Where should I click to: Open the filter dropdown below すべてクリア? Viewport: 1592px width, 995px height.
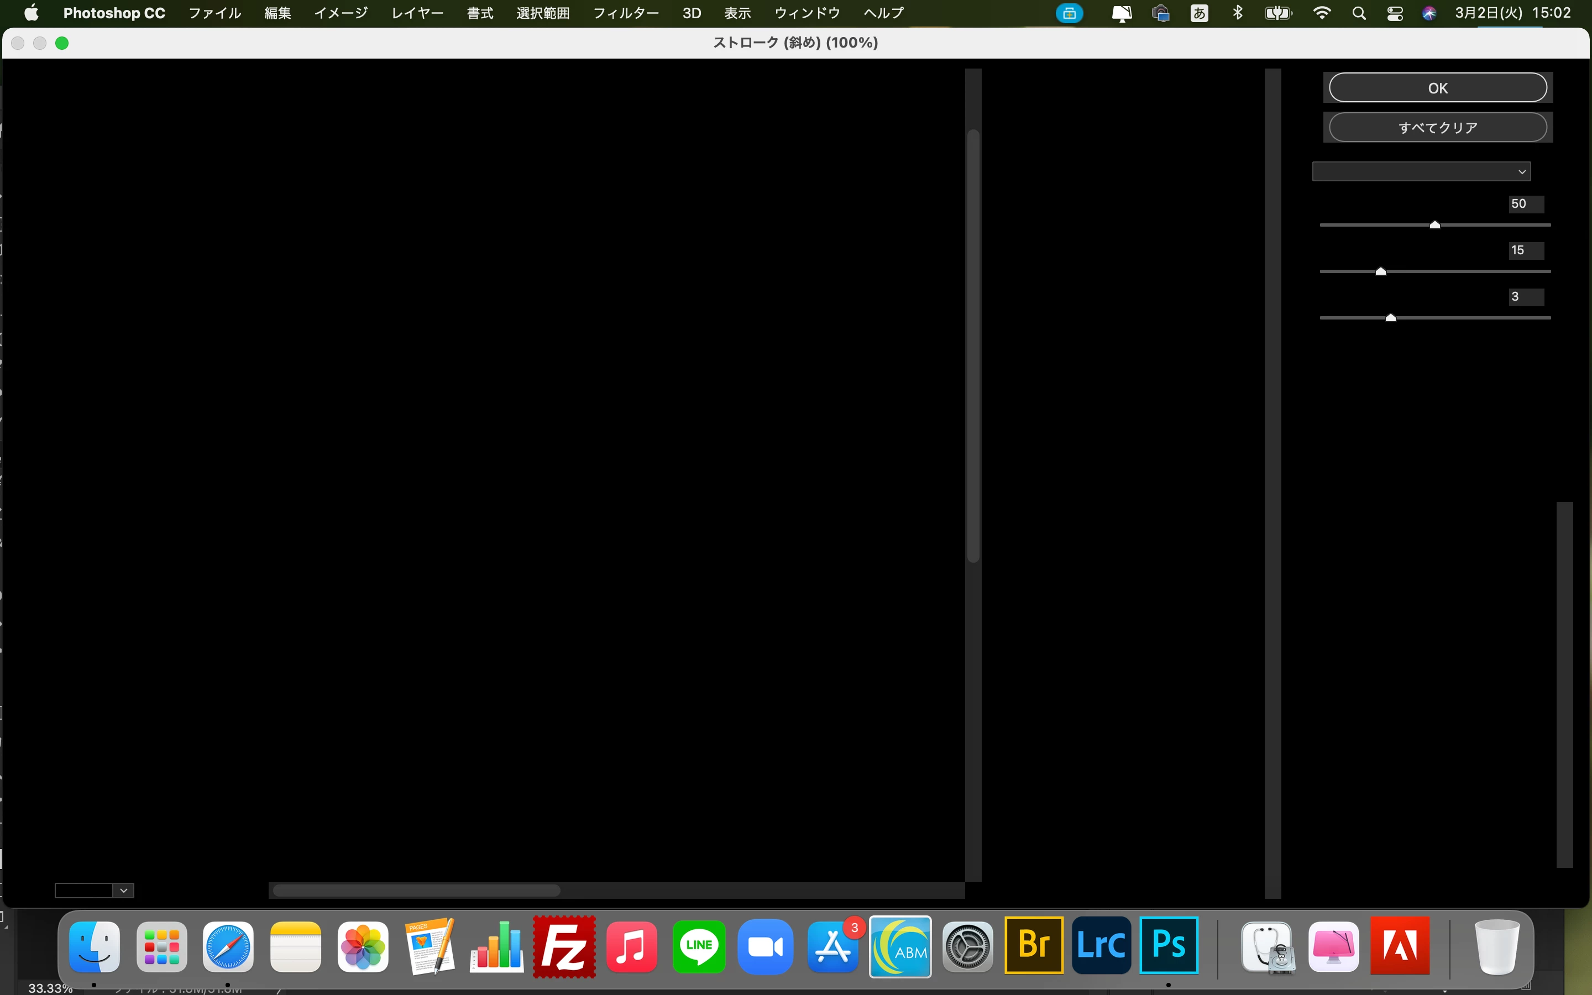tap(1421, 172)
